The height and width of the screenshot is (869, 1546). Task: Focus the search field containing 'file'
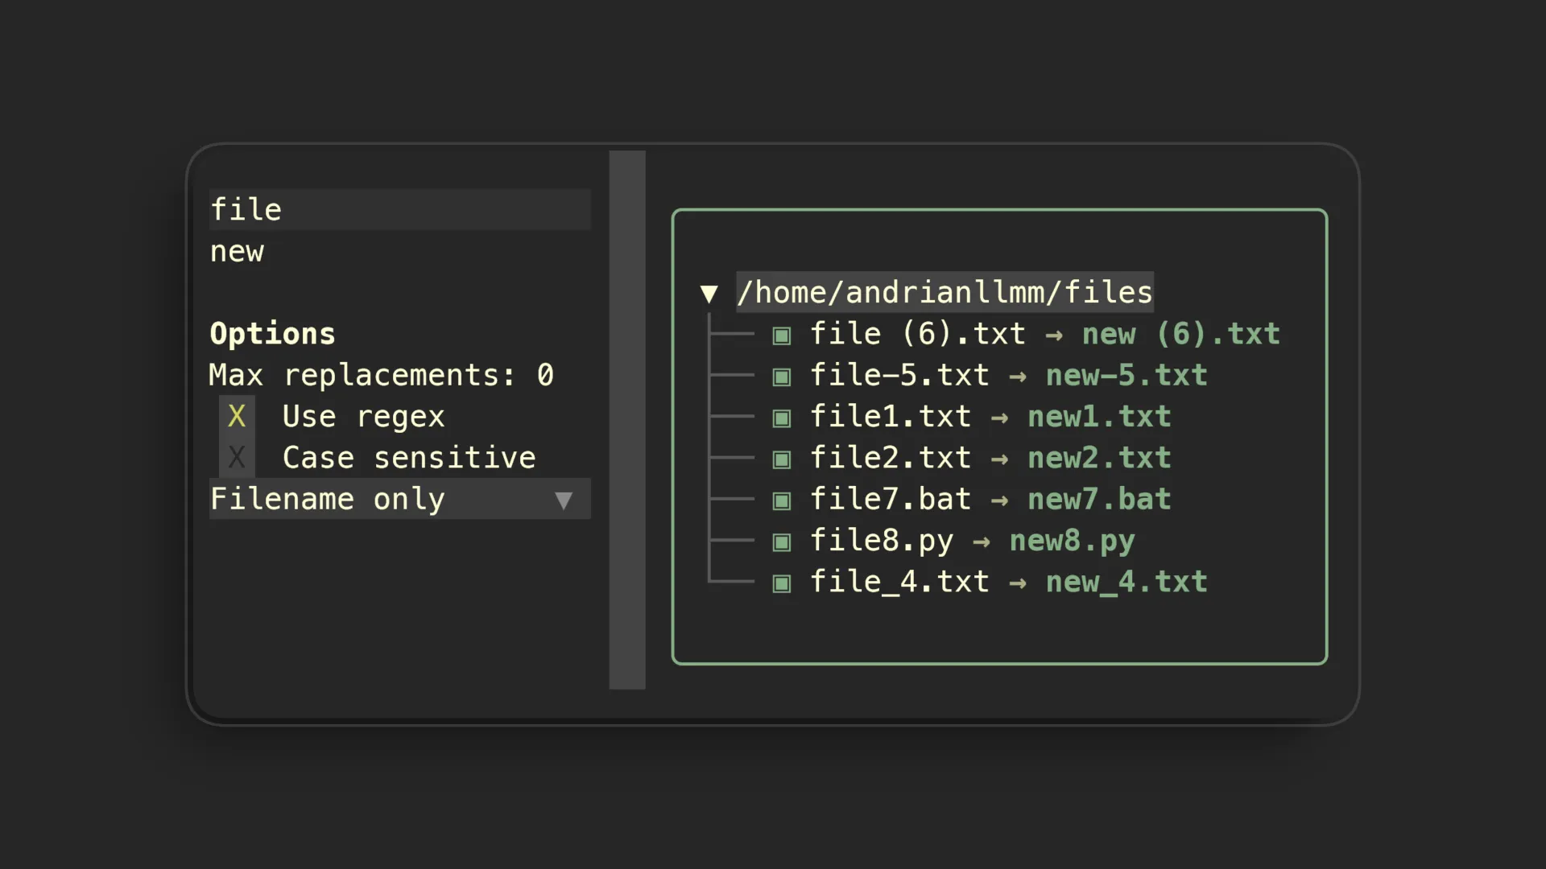pyautogui.click(x=399, y=210)
